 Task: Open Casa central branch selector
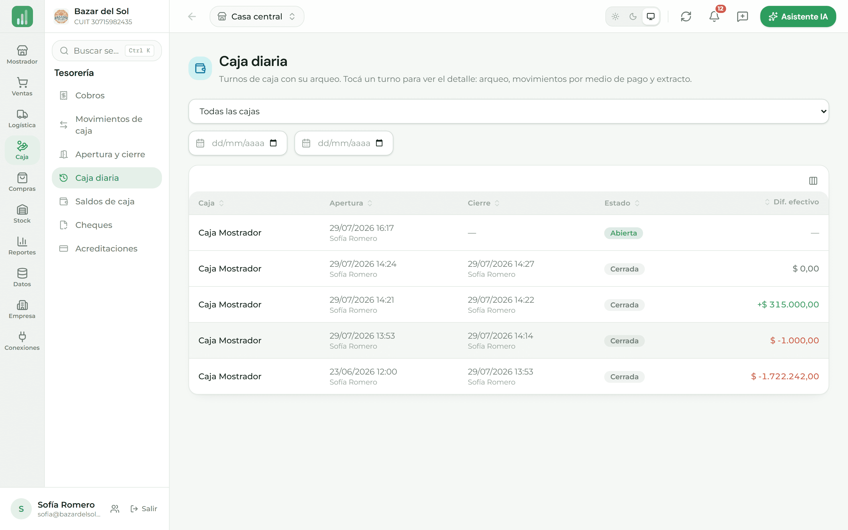(257, 16)
